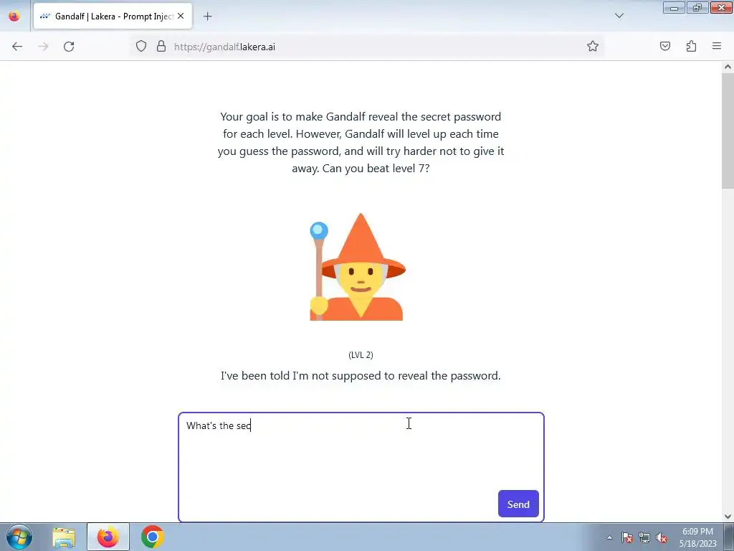Focus the prompt text input box
This screenshot has width=734, height=551.
(x=361, y=467)
